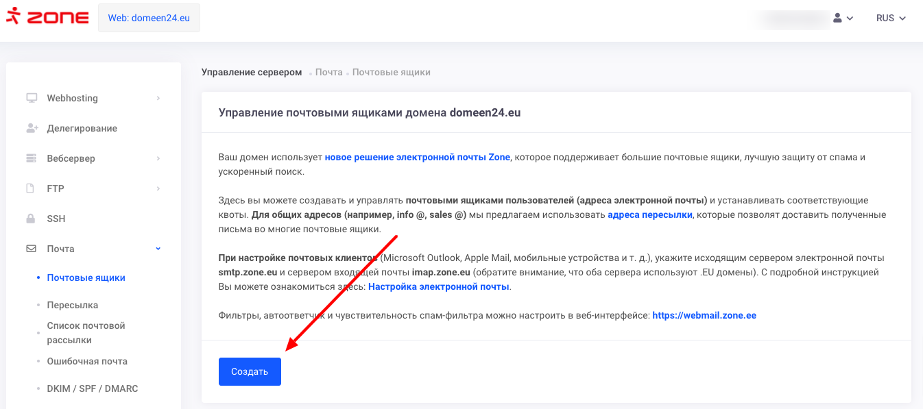Viewport: 923px width, 409px height.
Task: Open the RUS language dropdown
Action: pos(891,18)
